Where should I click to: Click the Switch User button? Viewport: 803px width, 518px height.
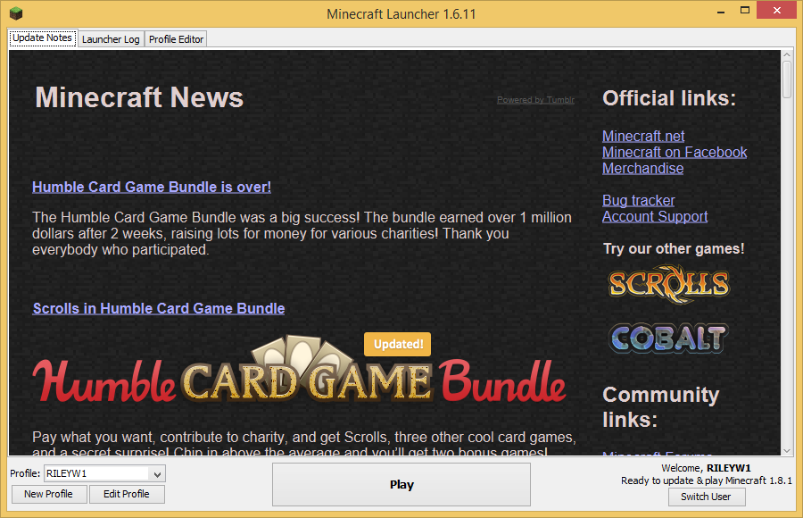point(707,497)
